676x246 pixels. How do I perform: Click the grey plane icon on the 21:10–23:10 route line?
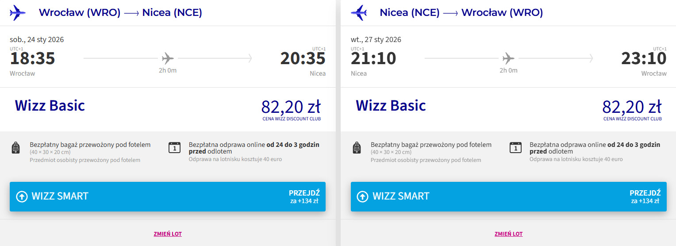(x=509, y=58)
